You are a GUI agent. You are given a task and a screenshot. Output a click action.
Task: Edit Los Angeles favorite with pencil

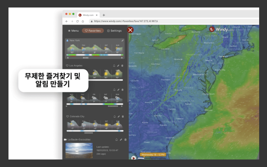[x=118, y=66]
